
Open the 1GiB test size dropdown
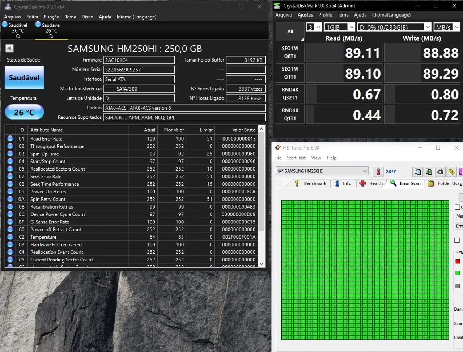[339, 27]
